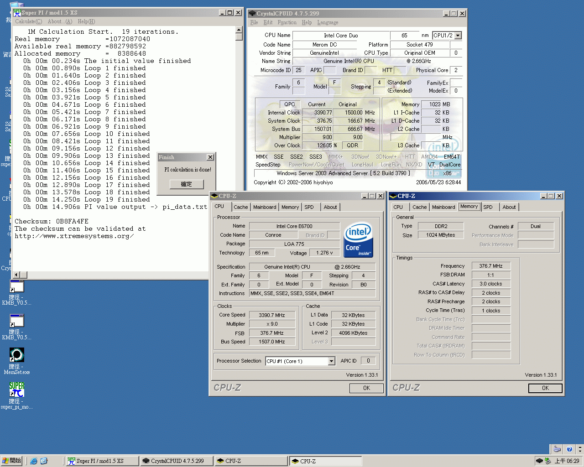
Task: Open the CPU1/2 dropdown in CrystalCPUID
Action: click(x=458, y=35)
